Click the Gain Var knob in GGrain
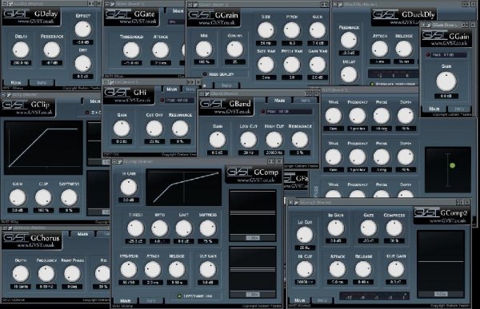Image resolution: width=480 pixels, height=309 pixels. coord(318,65)
